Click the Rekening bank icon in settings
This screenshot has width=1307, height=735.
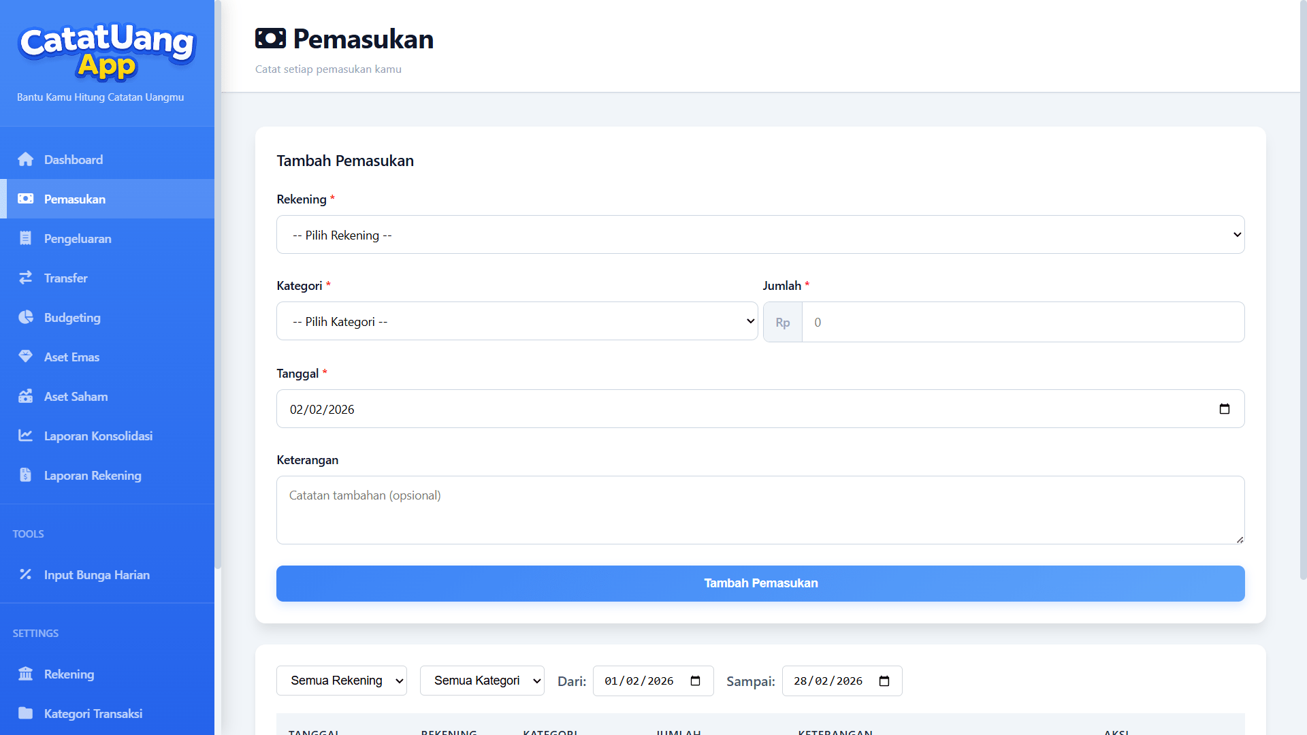[26, 674]
